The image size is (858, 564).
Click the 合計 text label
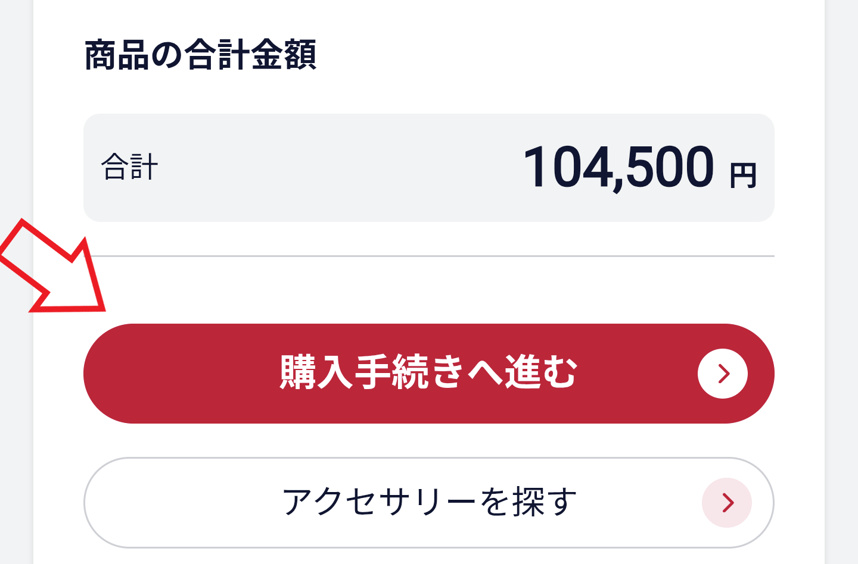click(x=129, y=168)
